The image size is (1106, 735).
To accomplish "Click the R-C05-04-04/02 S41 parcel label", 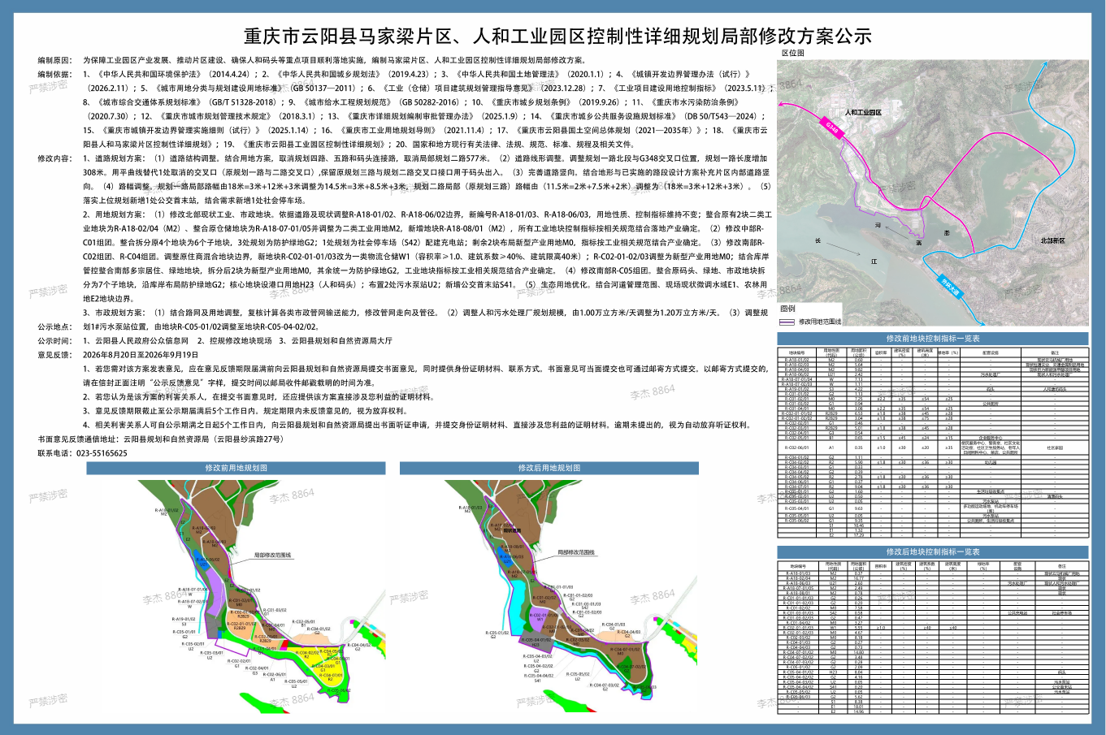I will coord(539,677).
